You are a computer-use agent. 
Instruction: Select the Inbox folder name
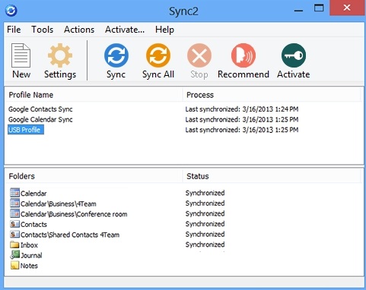[x=29, y=245]
